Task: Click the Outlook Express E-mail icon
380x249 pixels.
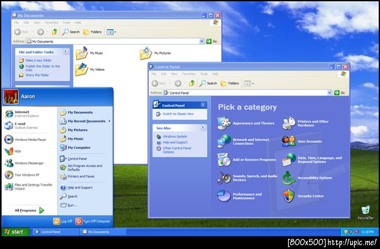Action: [x=9, y=126]
